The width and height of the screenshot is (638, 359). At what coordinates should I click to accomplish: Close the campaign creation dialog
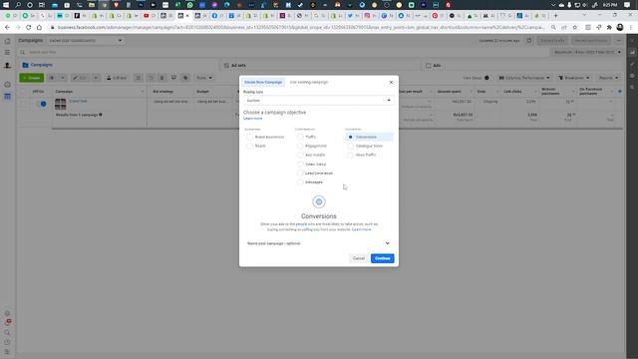point(391,82)
